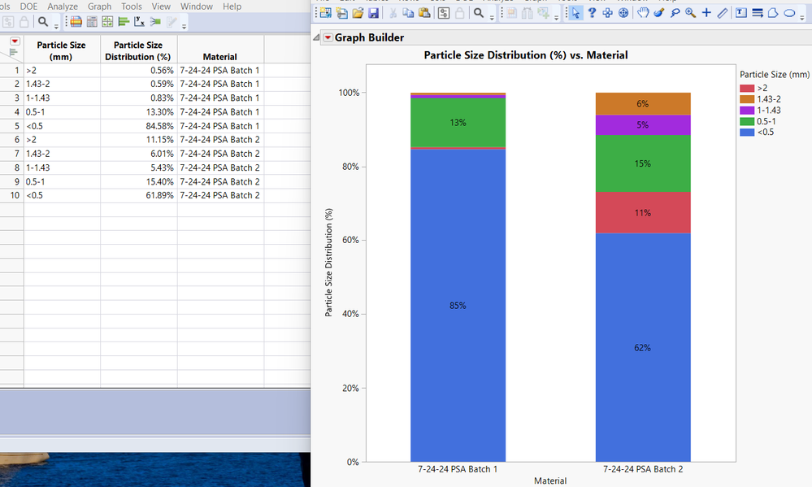Switch to the Arrow selection tool

point(575,13)
